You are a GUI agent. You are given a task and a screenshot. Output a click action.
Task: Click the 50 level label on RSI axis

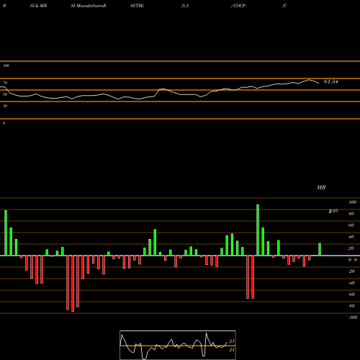tap(5, 94)
